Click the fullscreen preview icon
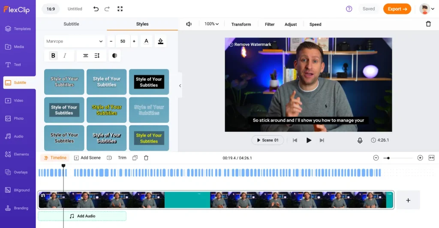The image size is (439, 228). click(x=120, y=9)
